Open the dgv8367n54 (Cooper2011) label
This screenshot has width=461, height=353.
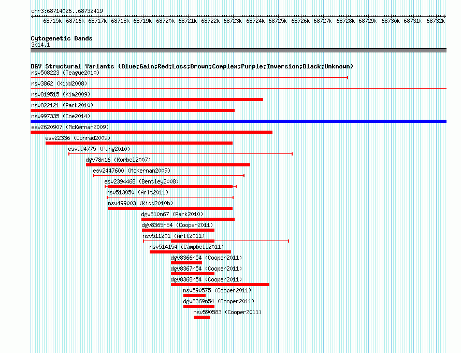tap(206, 269)
